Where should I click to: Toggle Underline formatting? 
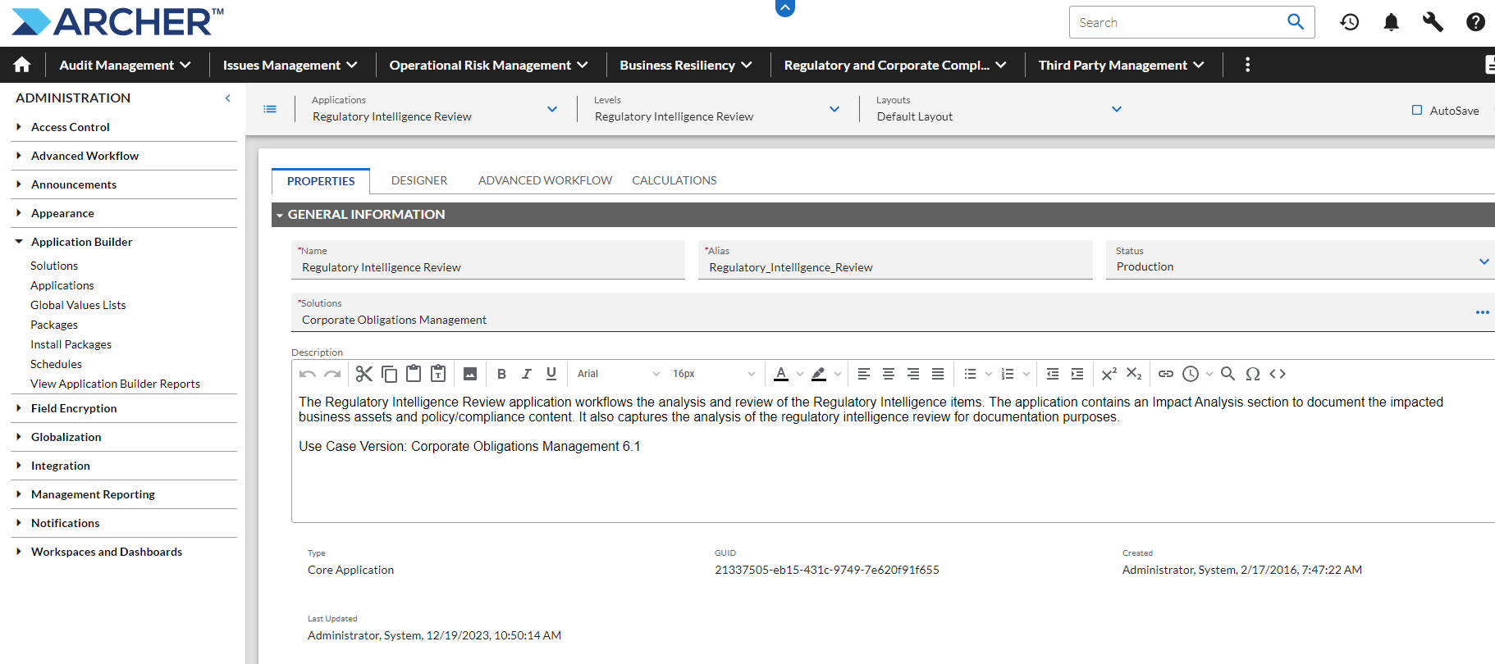pos(551,374)
